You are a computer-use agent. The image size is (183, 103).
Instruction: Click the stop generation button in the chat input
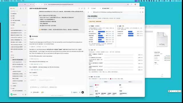point(83,92)
